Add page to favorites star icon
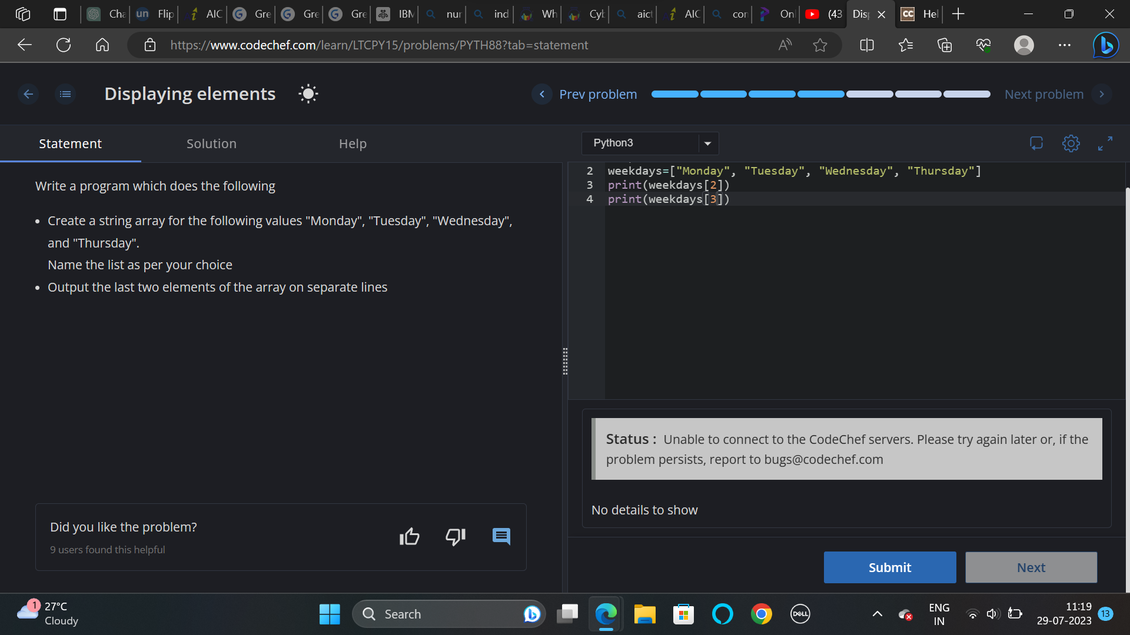 click(820, 45)
